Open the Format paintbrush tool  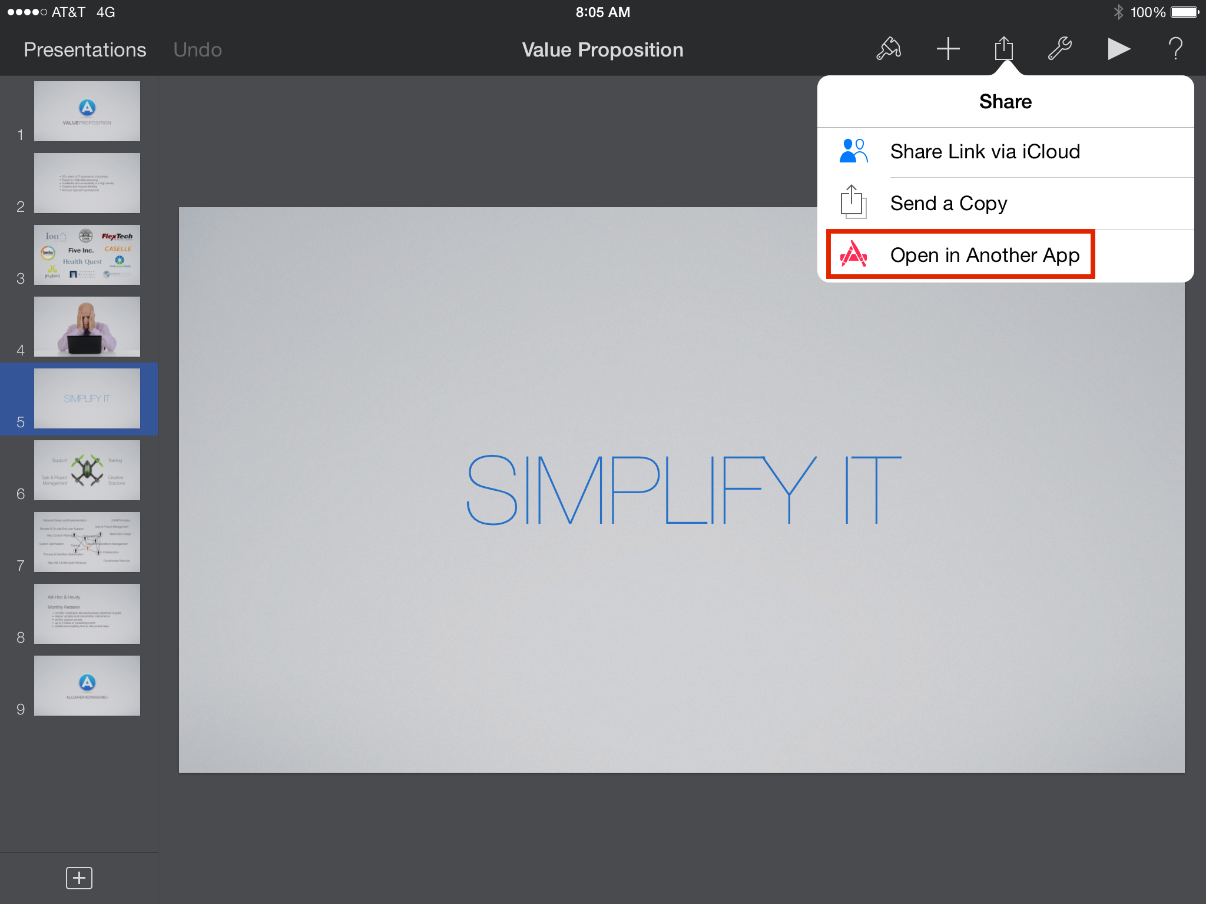coord(889,49)
